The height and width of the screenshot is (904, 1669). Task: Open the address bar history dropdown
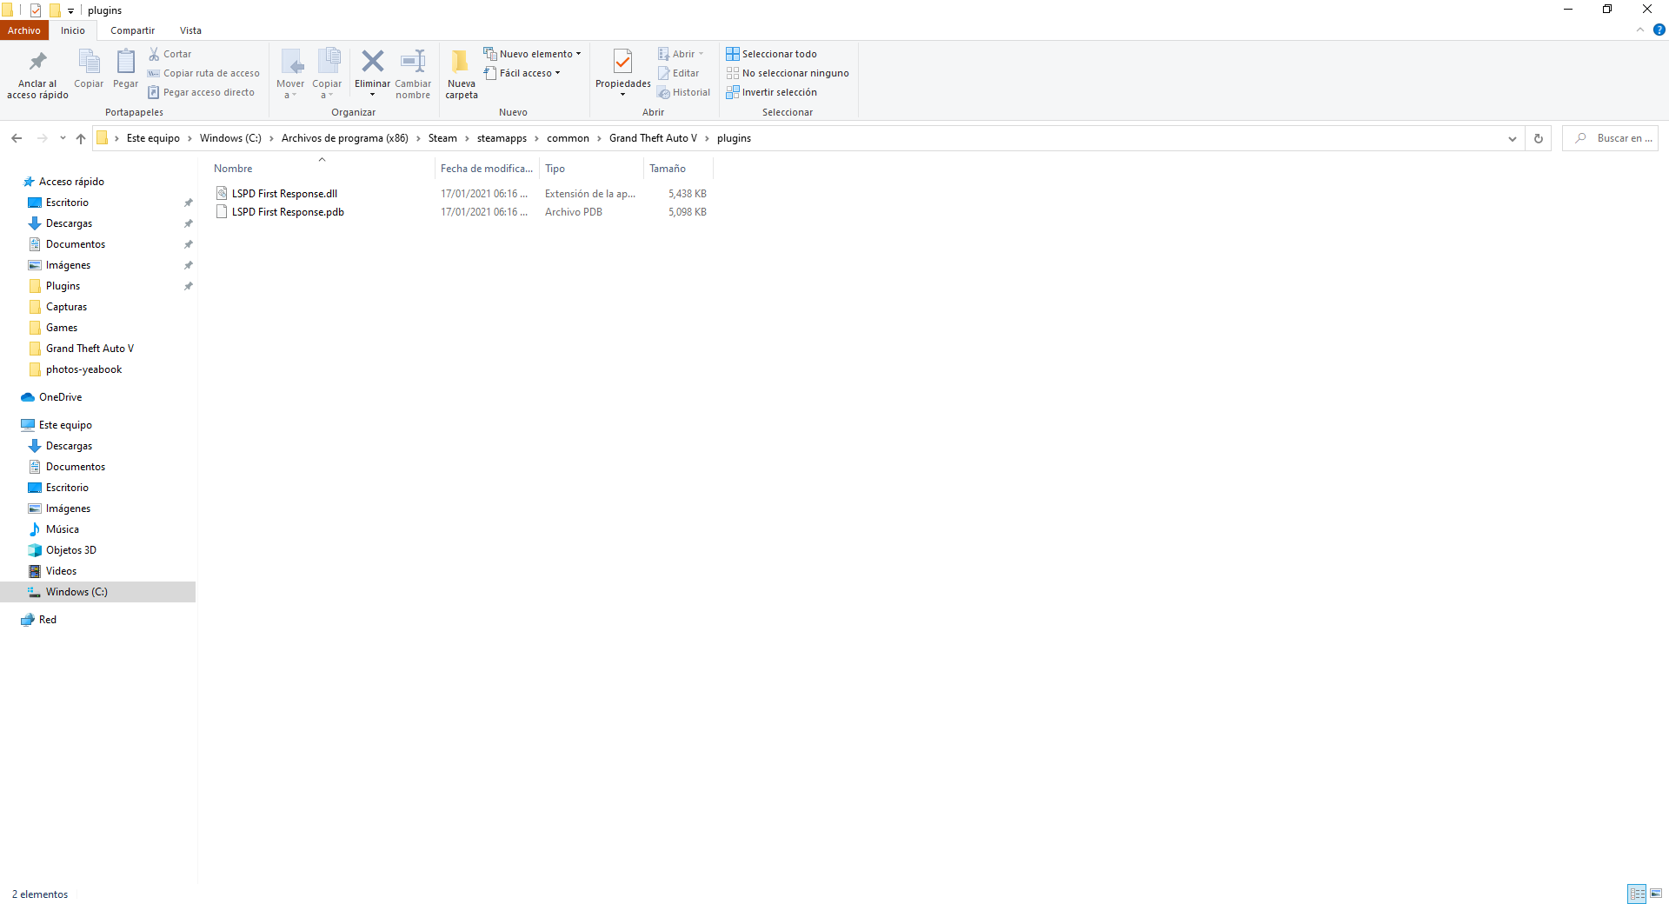pos(1513,138)
